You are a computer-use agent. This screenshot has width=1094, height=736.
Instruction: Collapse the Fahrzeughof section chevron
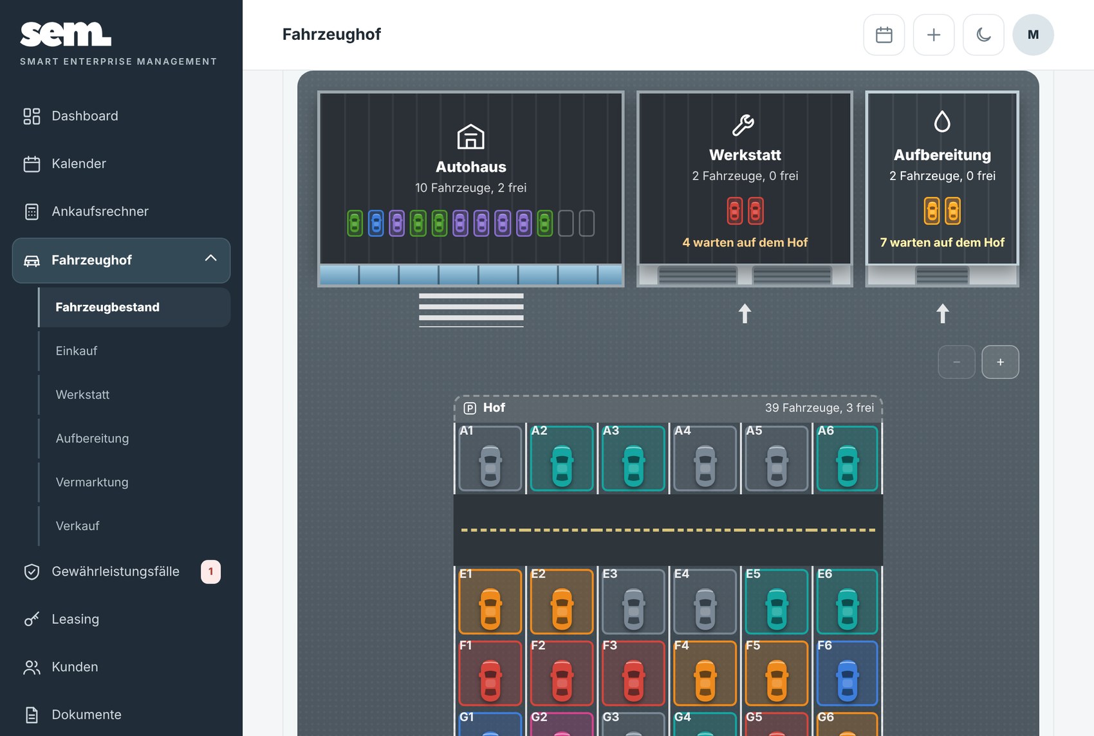pyautogui.click(x=210, y=259)
